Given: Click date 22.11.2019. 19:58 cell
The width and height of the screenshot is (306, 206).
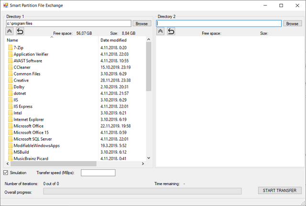Looking at the screenshot, I should 116,126.
